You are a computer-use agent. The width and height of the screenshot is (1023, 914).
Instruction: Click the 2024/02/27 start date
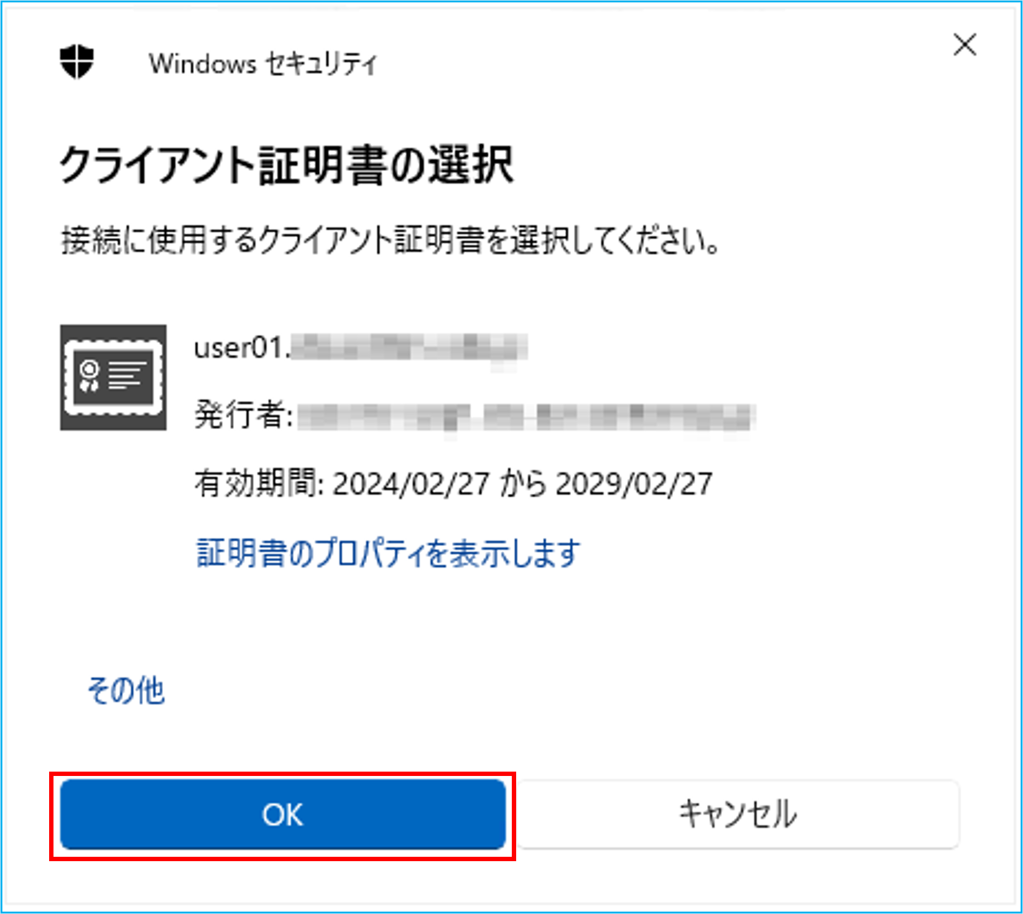pos(411,484)
